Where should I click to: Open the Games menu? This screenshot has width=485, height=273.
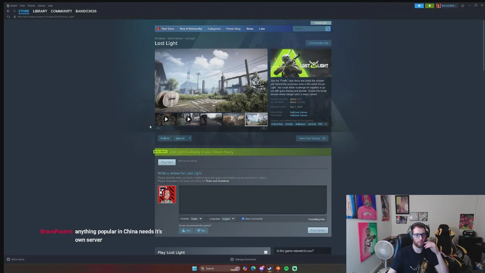pyautogui.click(x=41, y=6)
